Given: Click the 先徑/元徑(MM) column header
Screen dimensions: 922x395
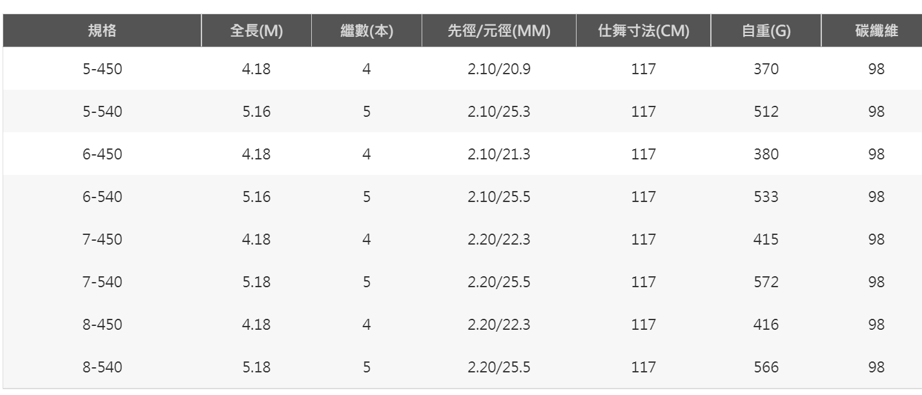Looking at the screenshot, I should (499, 31).
